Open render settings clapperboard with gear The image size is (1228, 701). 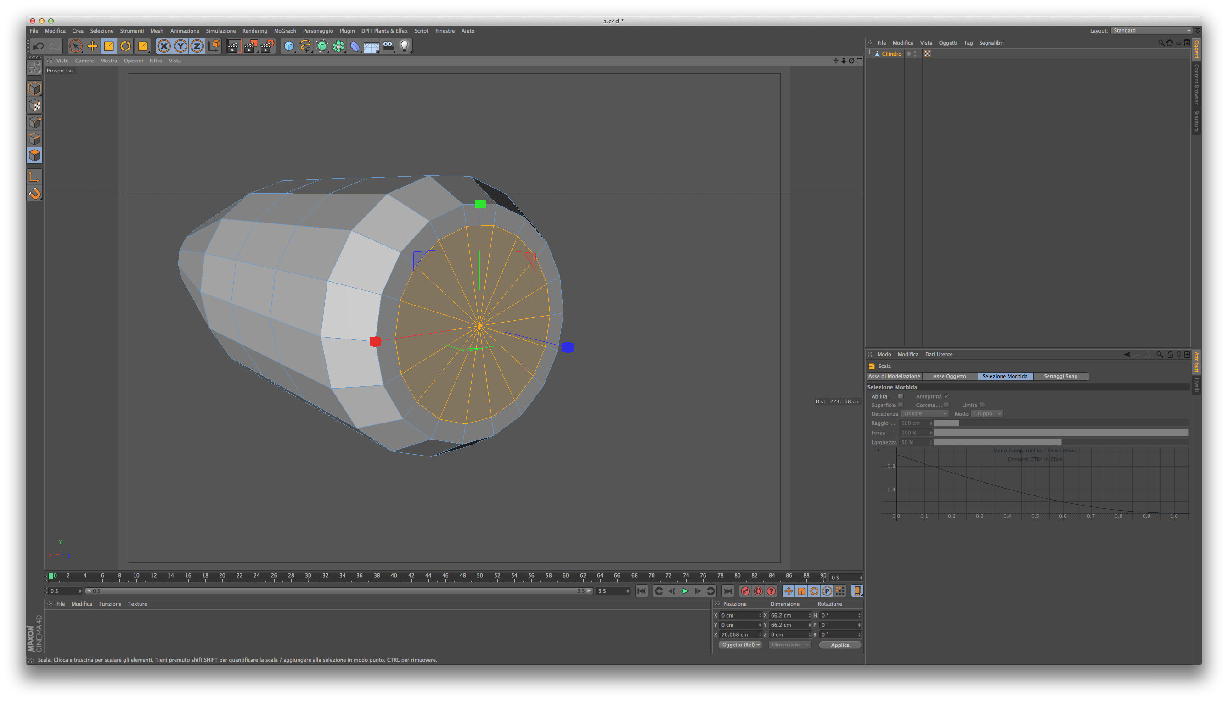click(267, 46)
